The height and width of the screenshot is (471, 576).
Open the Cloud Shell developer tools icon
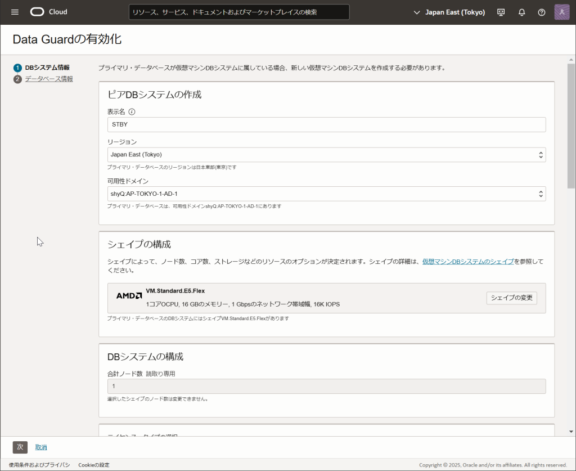(x=501, y=12)
